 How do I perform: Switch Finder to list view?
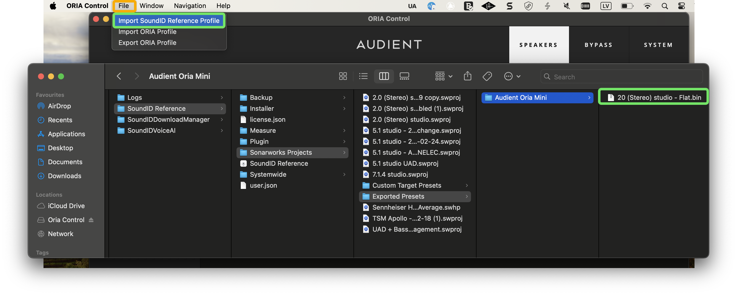(363, 76)
